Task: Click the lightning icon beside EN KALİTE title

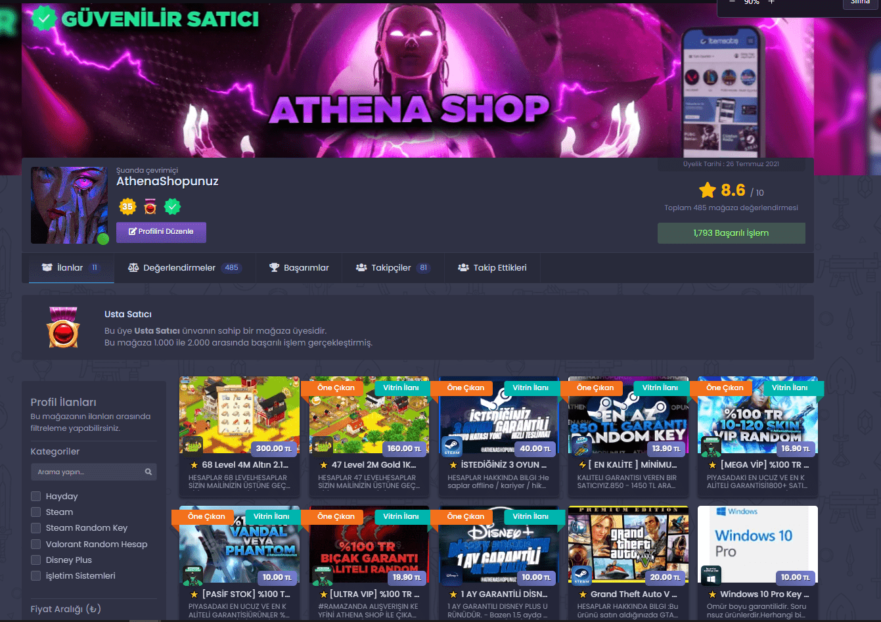Action: pyautogui.click(x=582, y=465)
